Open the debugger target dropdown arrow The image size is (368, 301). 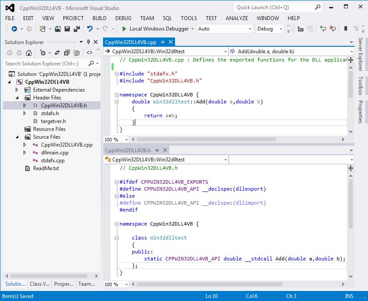coord(193,29)
